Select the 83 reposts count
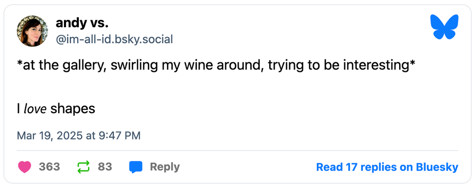The image size is (476, 186). pyautogui.click(x=105, y=167)
